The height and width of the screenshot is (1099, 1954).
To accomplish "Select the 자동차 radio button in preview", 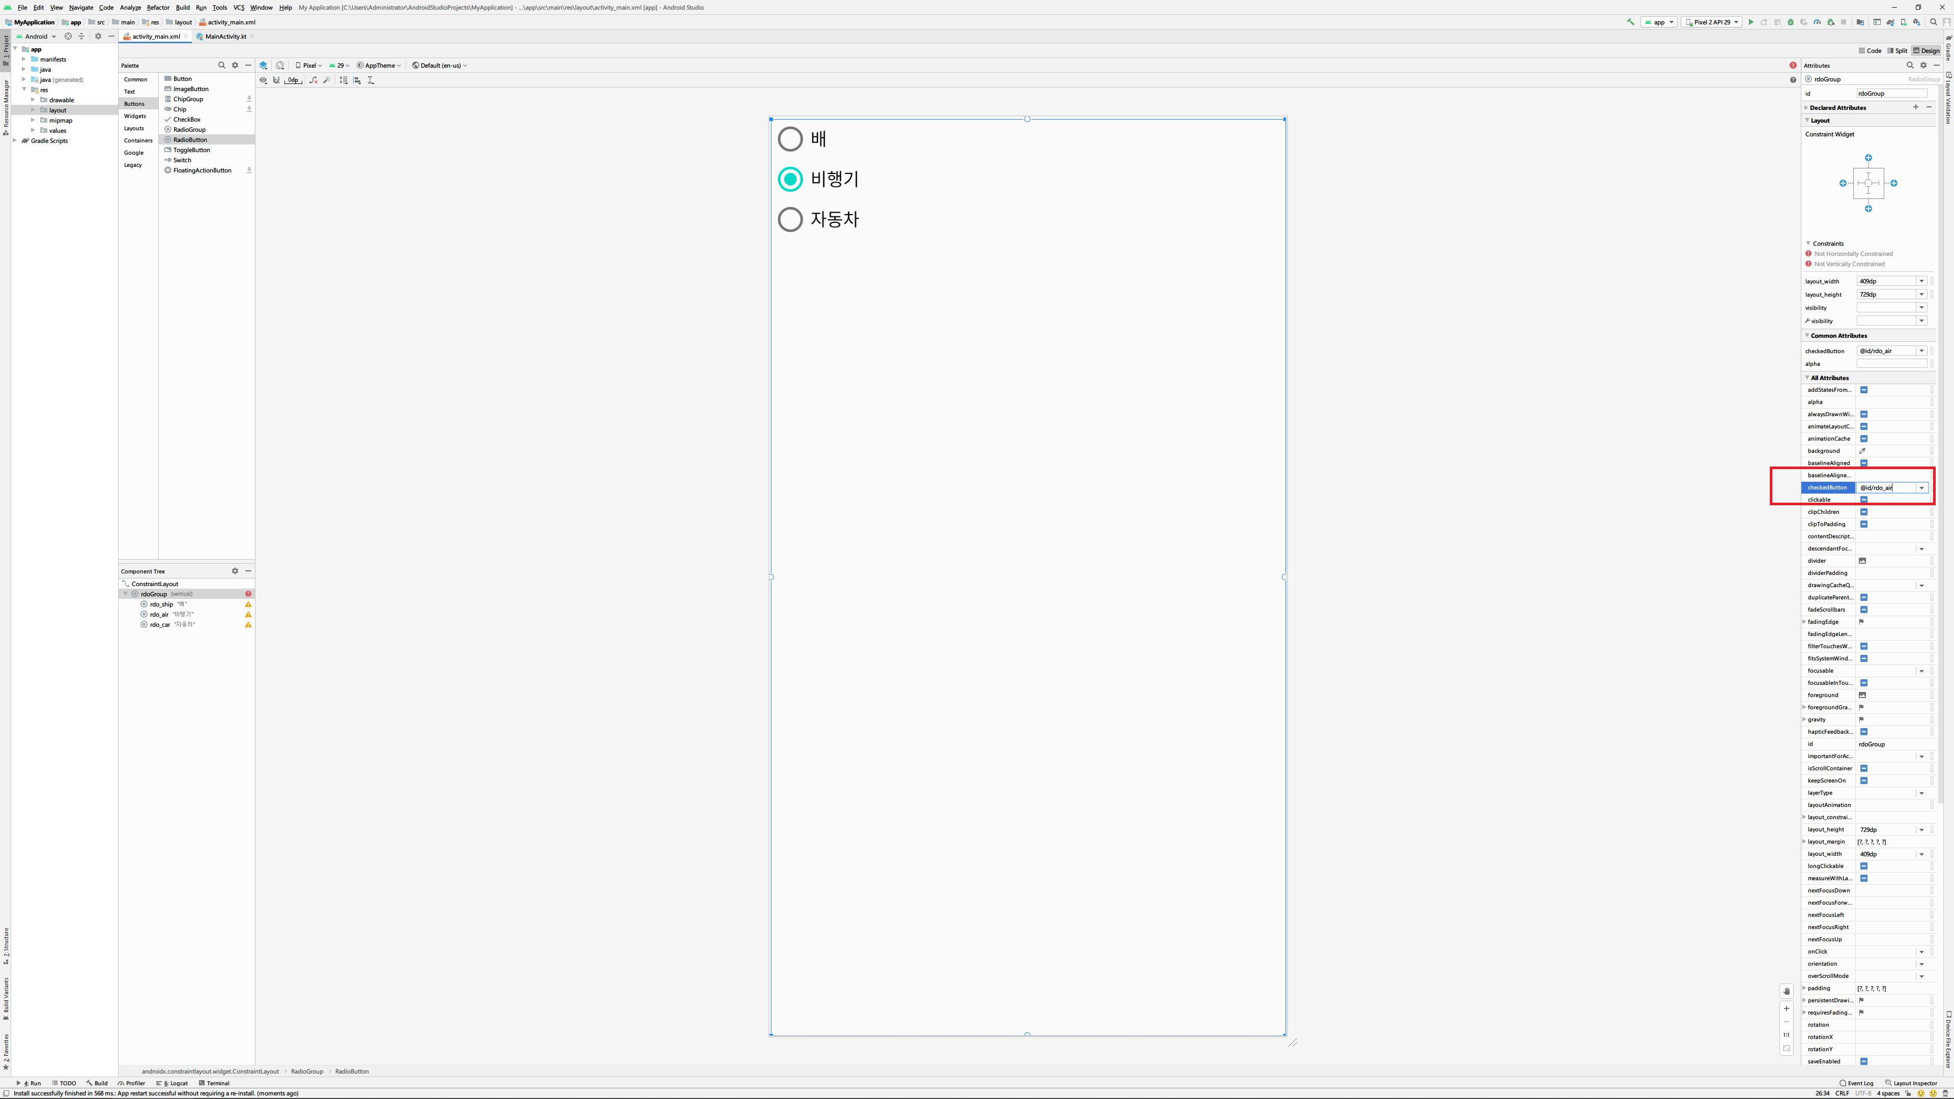I will pyautogui.click(x=790, y=219).
